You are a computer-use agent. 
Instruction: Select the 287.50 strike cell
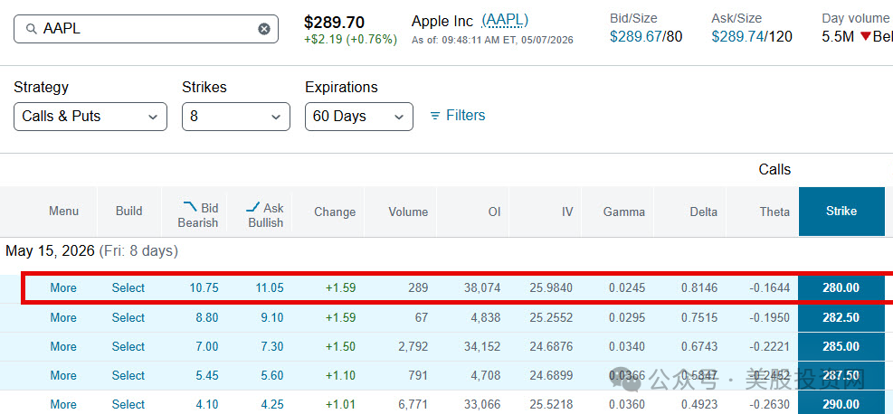pos(841,375)
